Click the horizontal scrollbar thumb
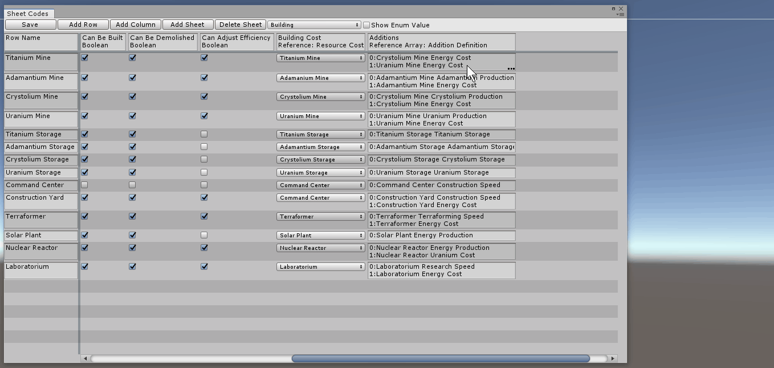 441,358
